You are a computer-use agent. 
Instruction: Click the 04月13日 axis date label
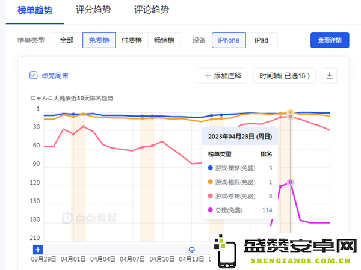(x=191, y=259)
